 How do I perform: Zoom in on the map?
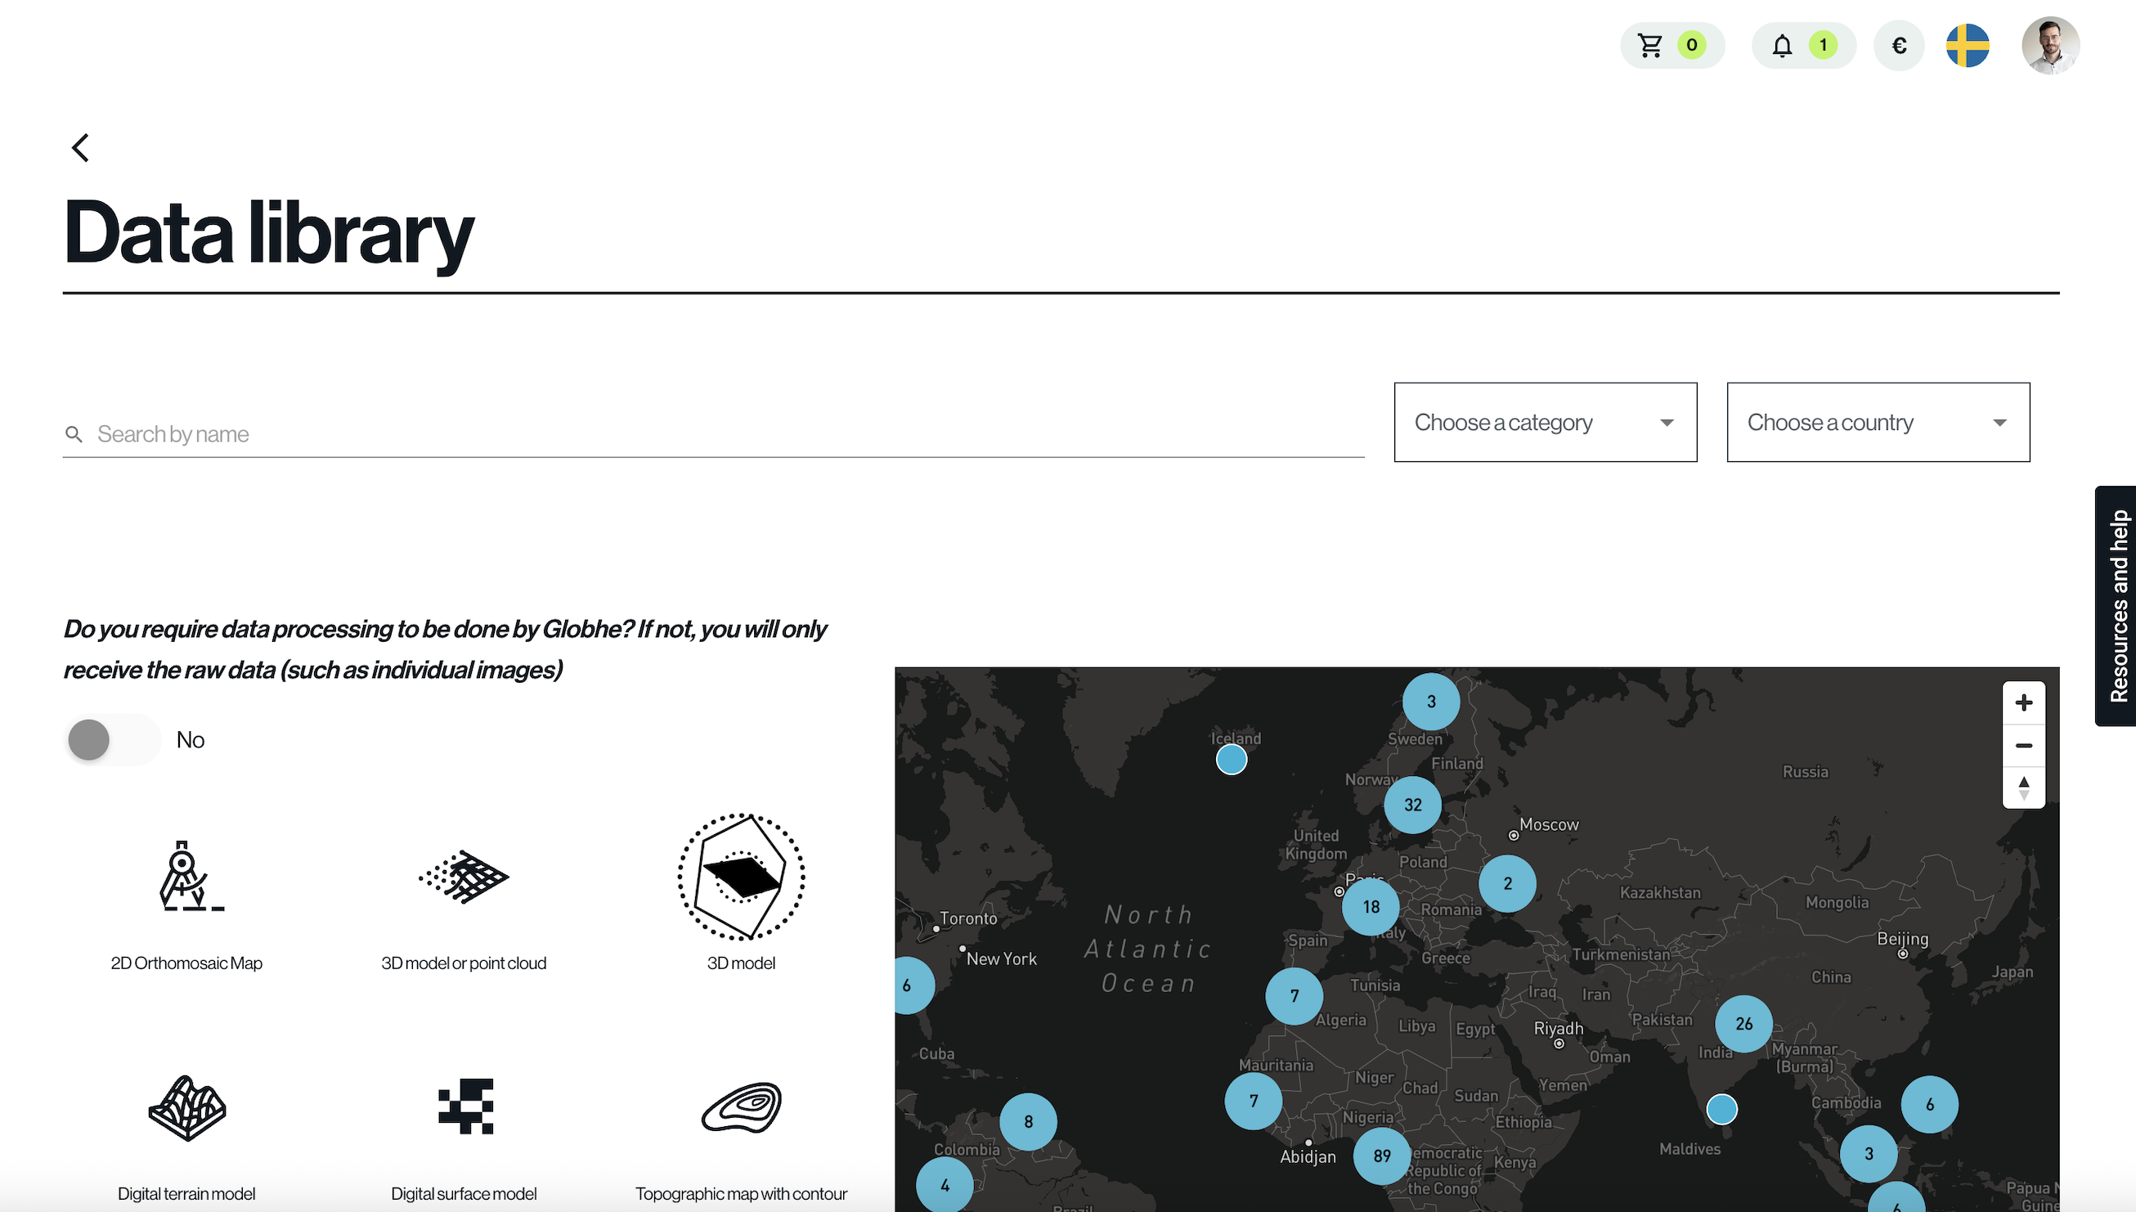(x=2023, y=703)
